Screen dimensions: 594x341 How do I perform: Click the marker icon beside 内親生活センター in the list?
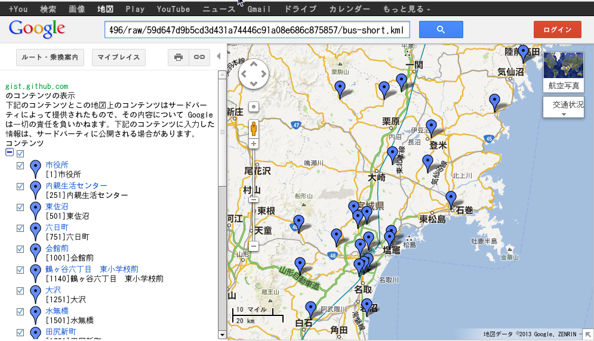pos(35,190)
